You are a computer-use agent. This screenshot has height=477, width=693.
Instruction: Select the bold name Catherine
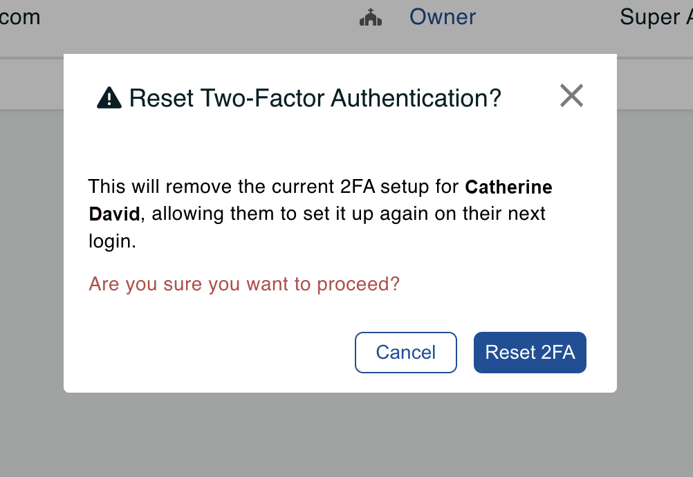click(509, 187)
